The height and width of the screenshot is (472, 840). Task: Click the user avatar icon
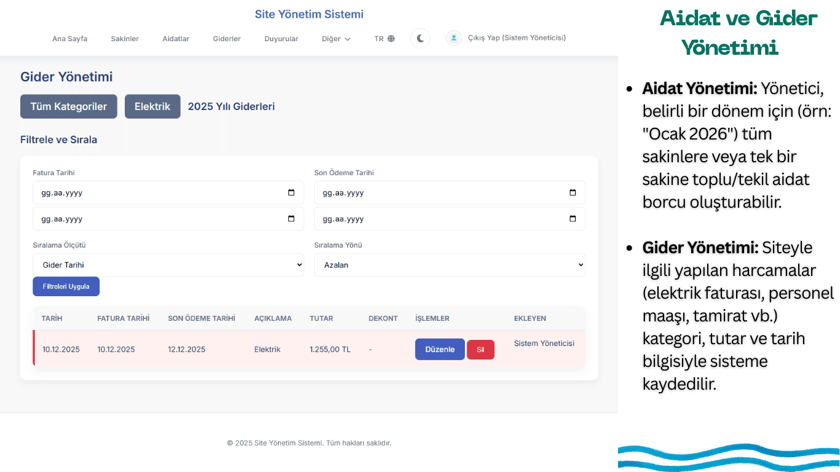(x=454, y=38)
